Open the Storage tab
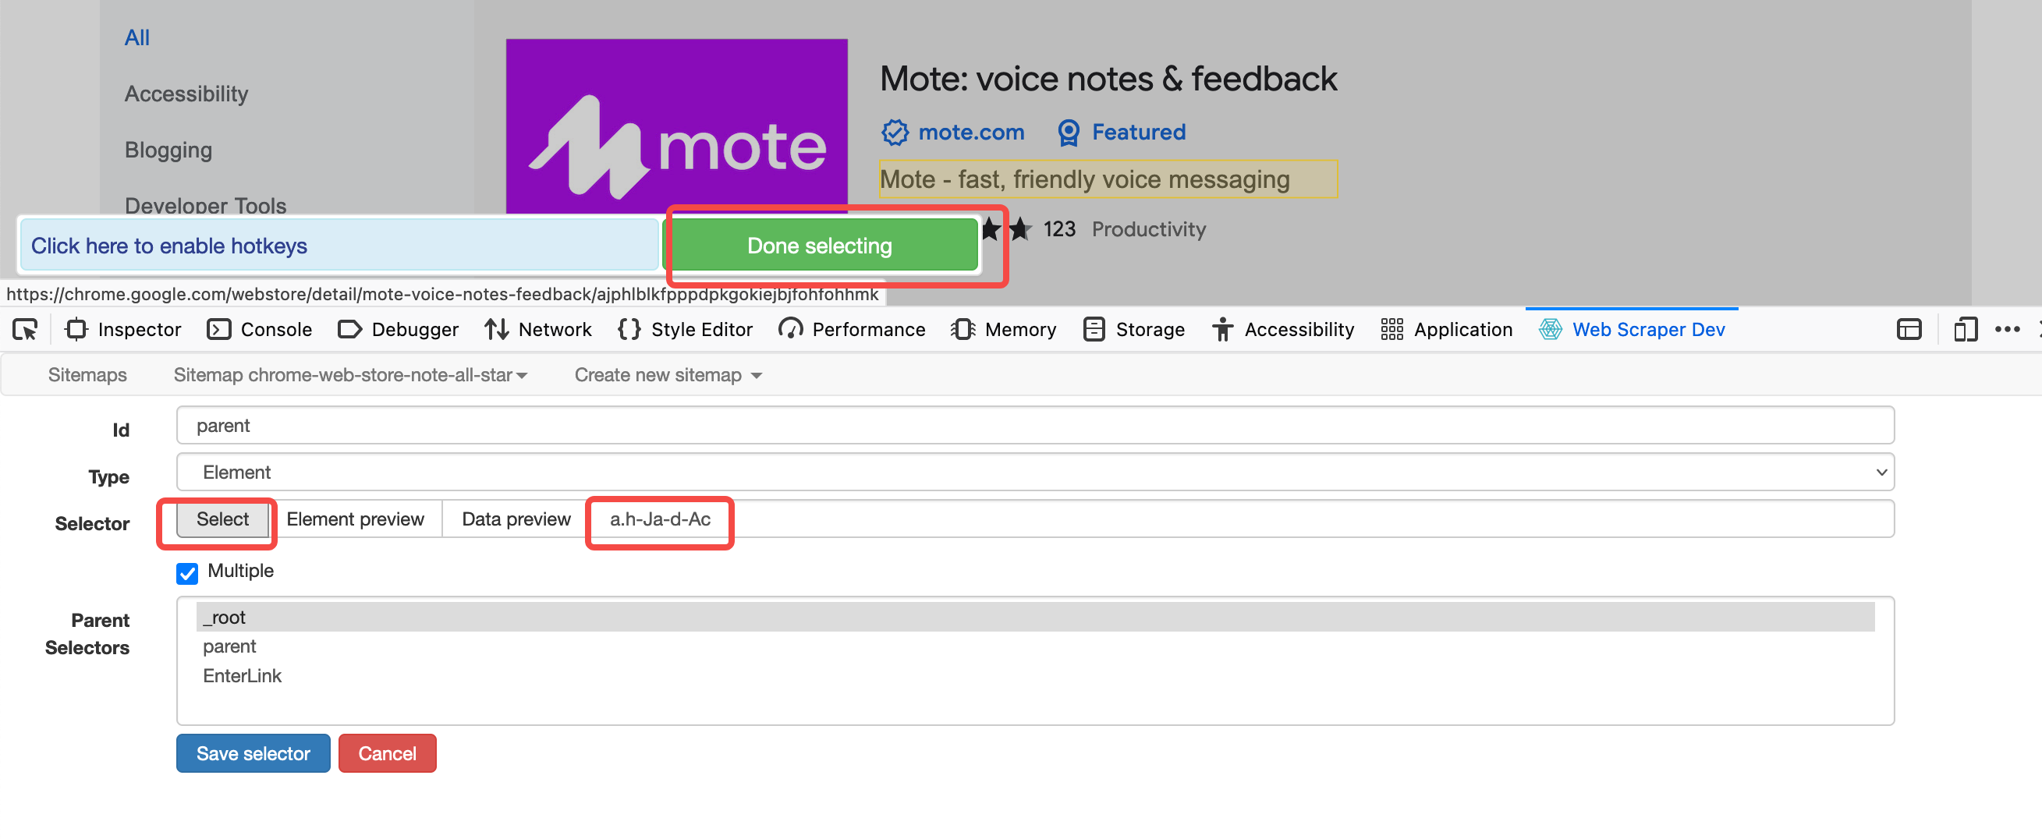Viewport: 2042px width, 839px height. point(1133,329)
